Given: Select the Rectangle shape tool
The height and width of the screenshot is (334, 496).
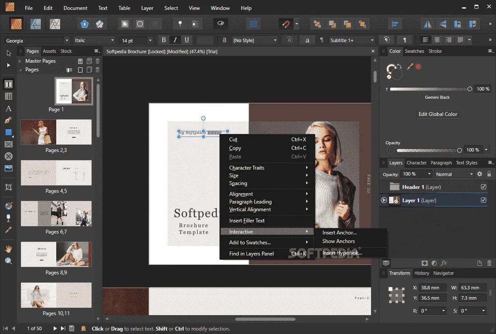Looking at the screenshot, I should click(x=9, y=133).
